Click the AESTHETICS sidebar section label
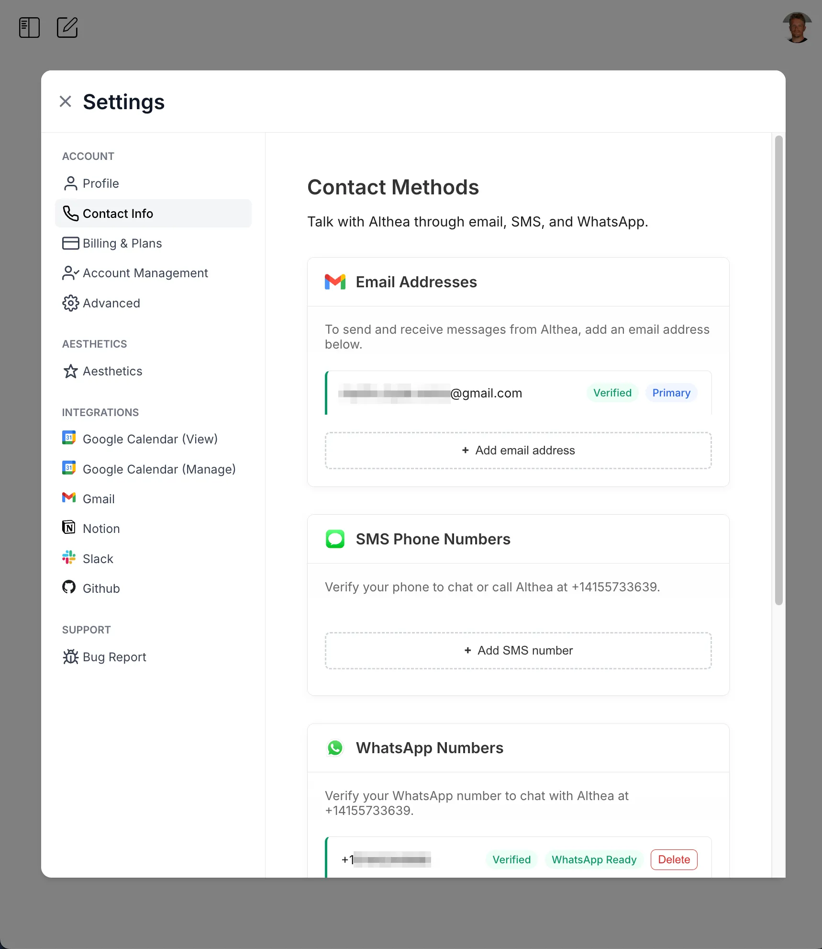822x949 pixels. 95,344
